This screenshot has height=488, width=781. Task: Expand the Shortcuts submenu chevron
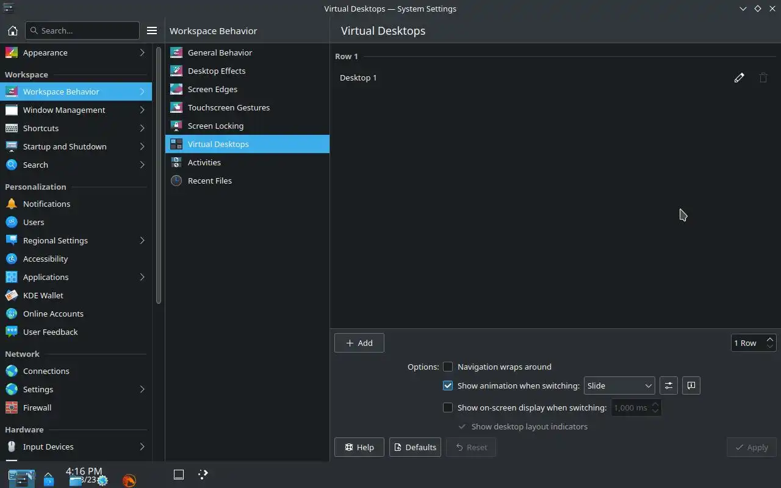tap(142, 128)
